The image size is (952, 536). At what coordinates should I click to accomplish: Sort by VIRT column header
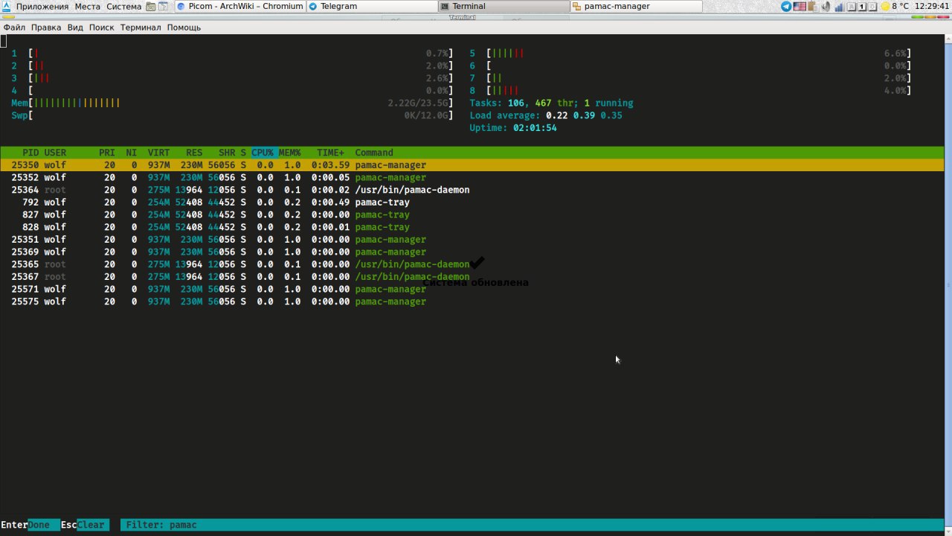(159, 153)
